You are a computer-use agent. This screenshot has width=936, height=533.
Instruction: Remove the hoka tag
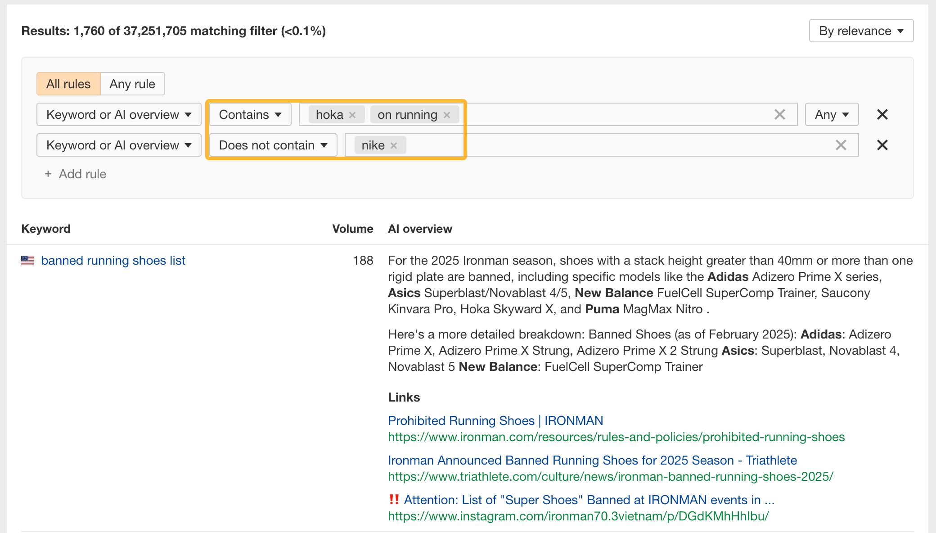[352, 115]
